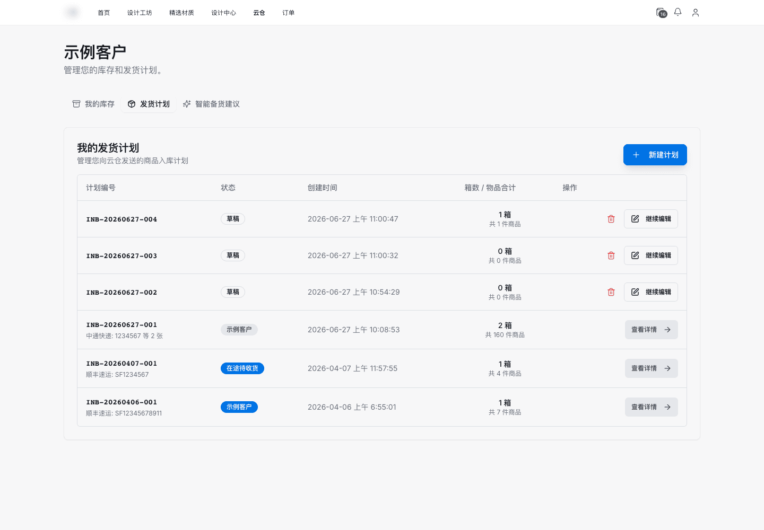Click plan number INB-20260406-001

tap(121, 402)
